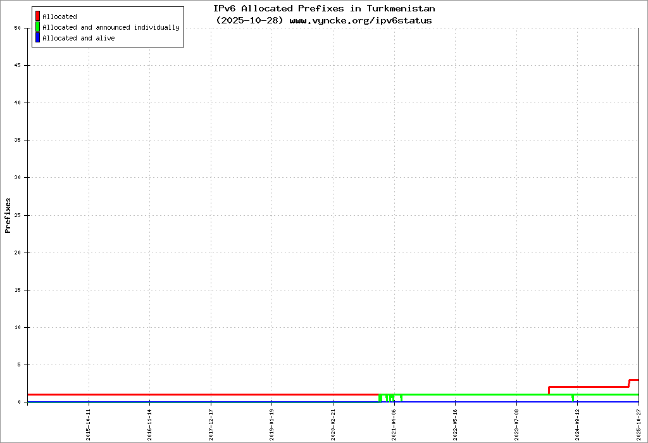Click the green line dip near 2024-09-12

573,399
